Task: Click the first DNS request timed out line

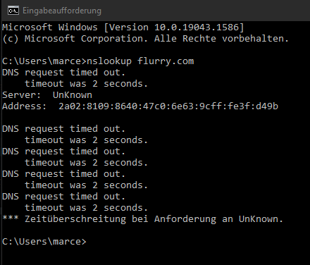Action: [x=63, y=73]
